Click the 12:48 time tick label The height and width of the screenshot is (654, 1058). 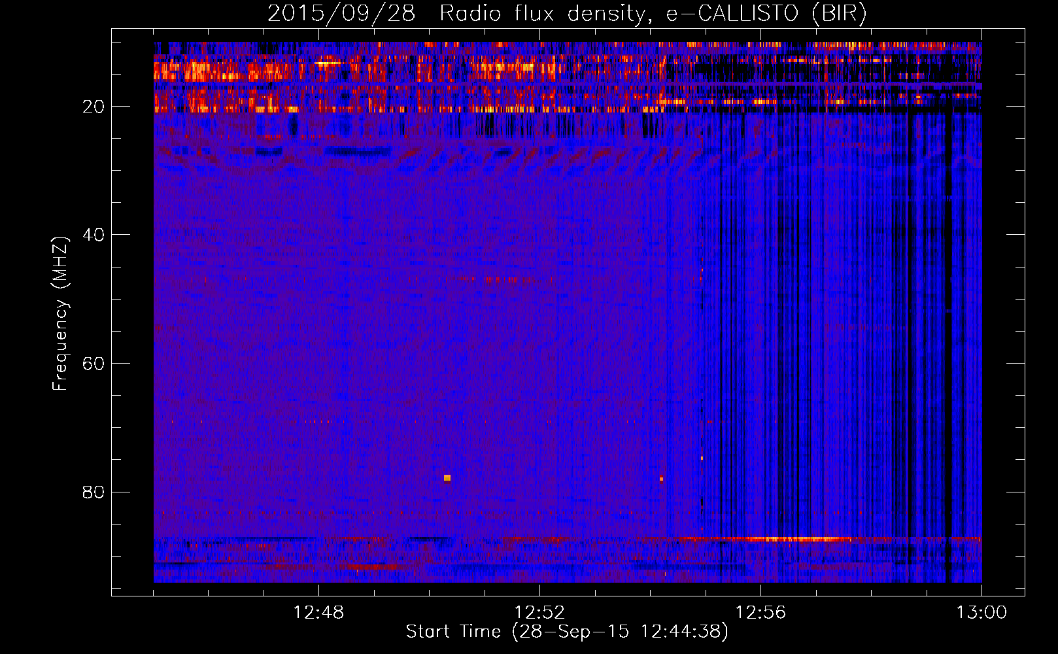pos(318,613)
